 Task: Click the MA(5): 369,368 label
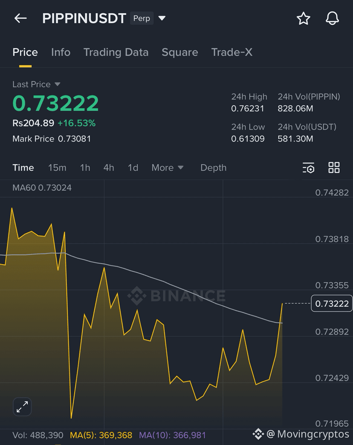[101, 435]
